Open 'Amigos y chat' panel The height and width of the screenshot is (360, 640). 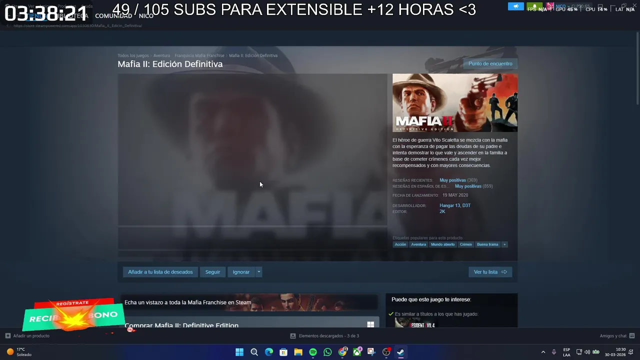(617, 336)
